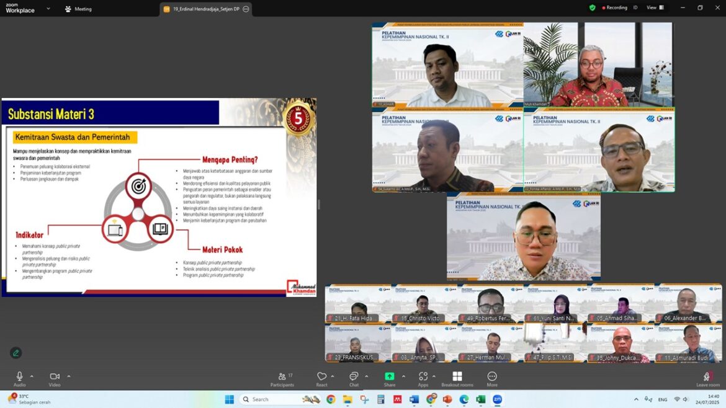Click the encryption shield icon
726x408 pixels.
coord(592,8)
